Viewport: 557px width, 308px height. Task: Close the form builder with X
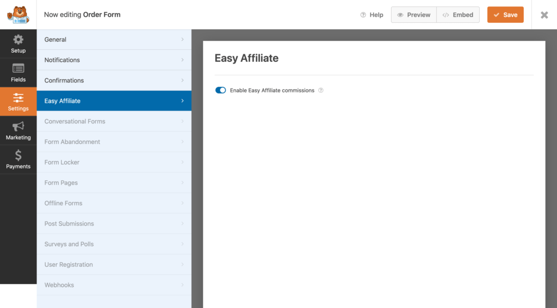(544, 15)
